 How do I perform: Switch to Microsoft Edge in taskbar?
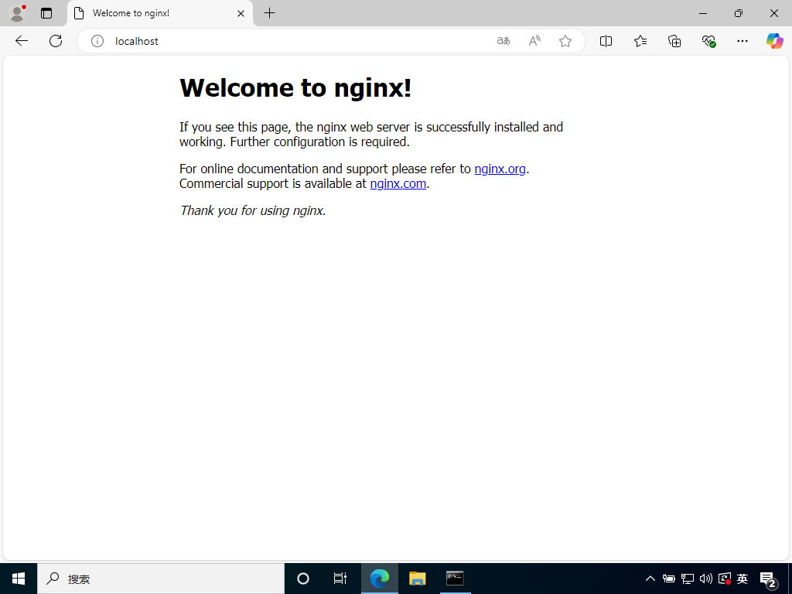[x=380, y=579]
